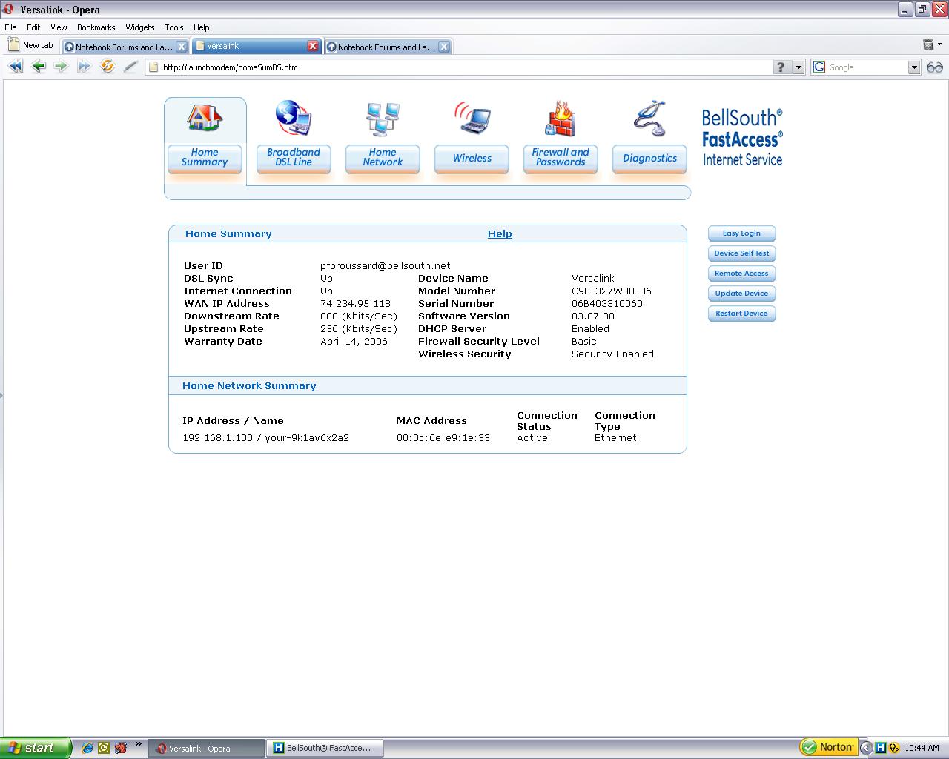Click the Diagnostics stethoscope icon
This screenshot has height=759, width=949.
click(649, 119)
